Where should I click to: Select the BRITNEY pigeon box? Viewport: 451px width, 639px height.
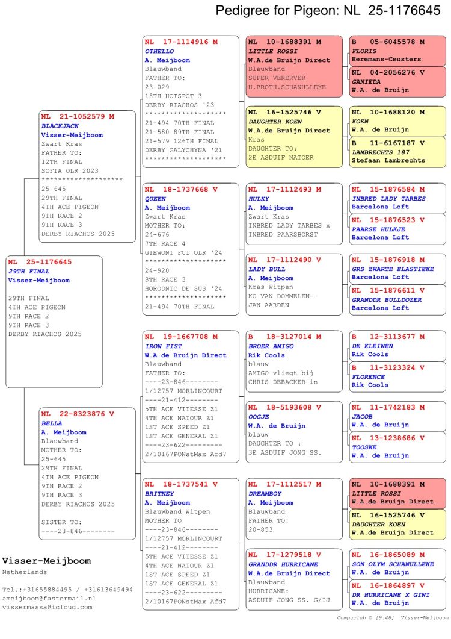(191, 543)
